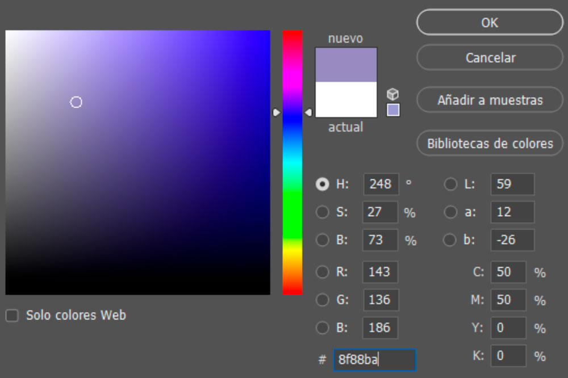Click the hex field 8f88ba

374,360
